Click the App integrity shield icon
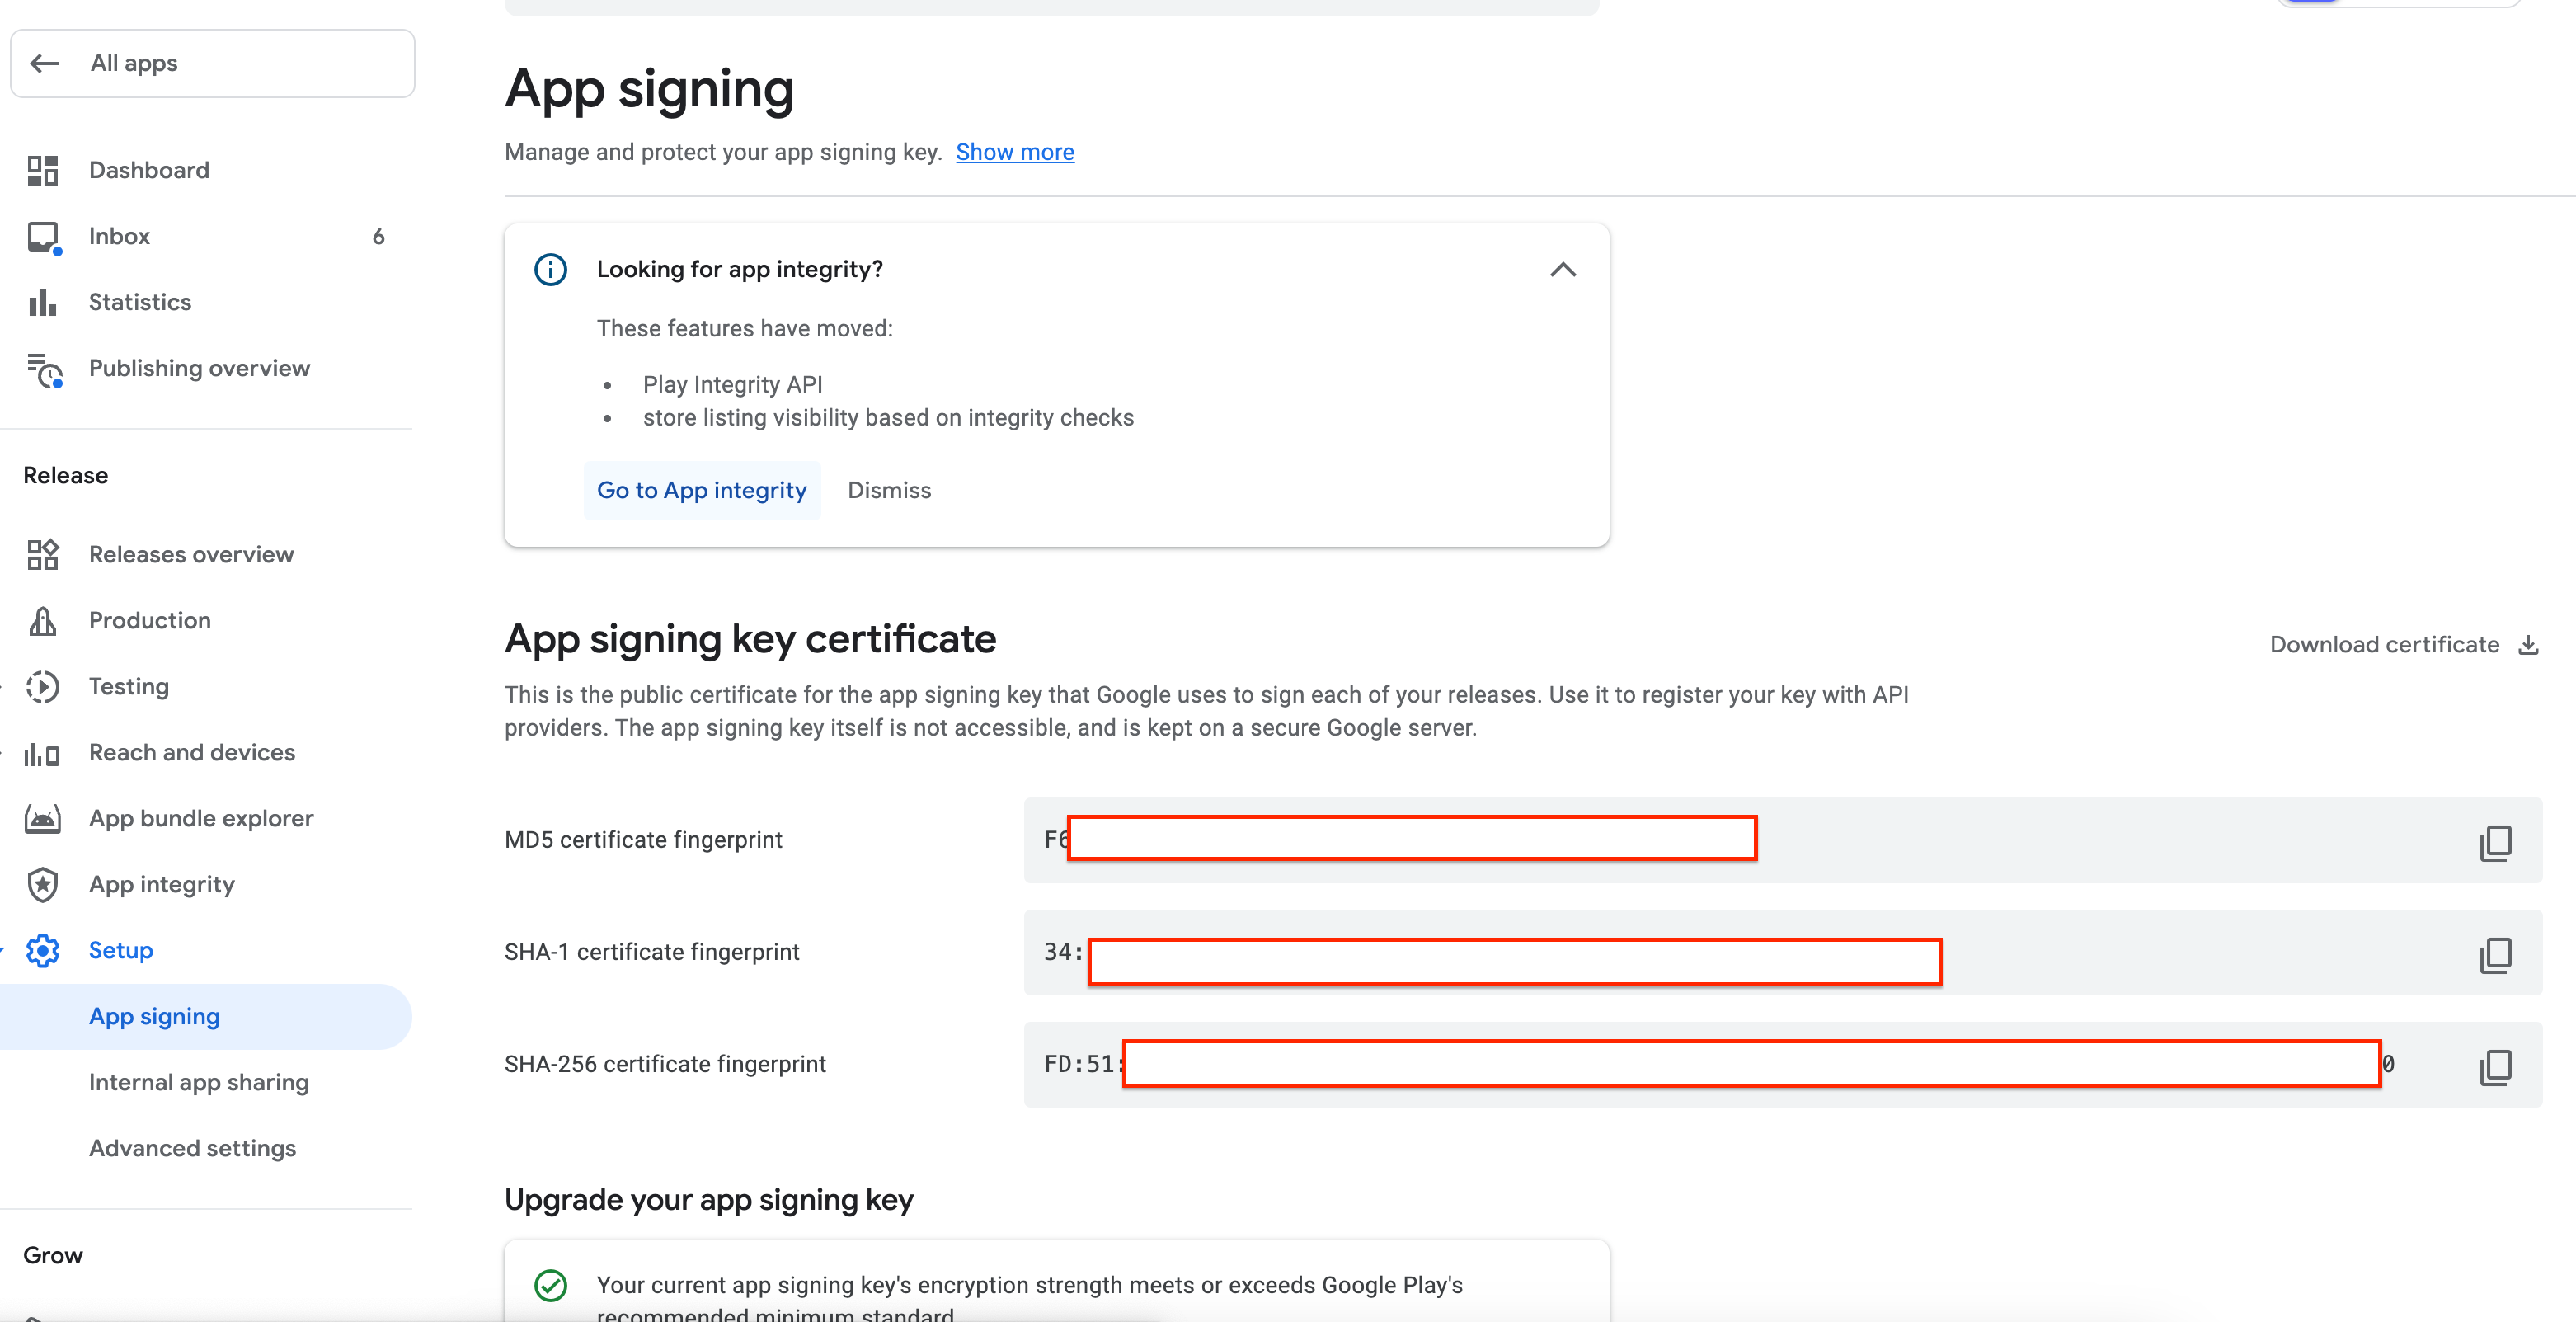Screen dimensions: 2576x1322 pos(42,884)
